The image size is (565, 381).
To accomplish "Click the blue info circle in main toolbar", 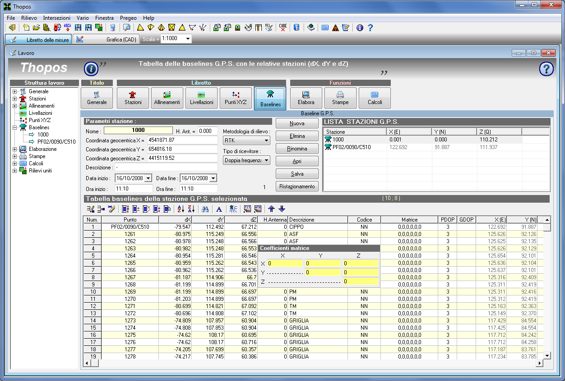I will [x=360, y=27].
